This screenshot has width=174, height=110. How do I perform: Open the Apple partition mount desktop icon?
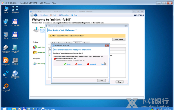tap(15, 61)
